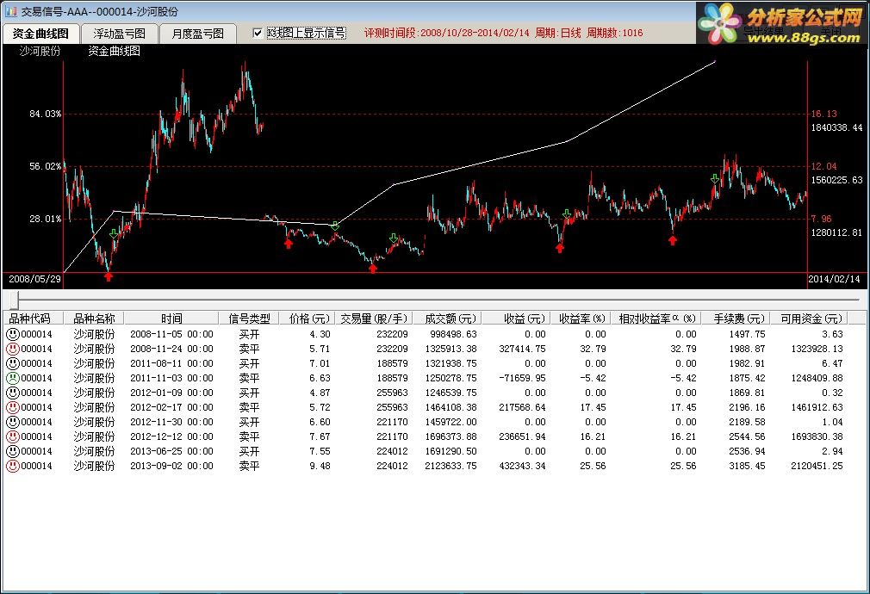
Task: Click red smiley icon for 2008-11-24 sell row
Action: pos(13,349)
